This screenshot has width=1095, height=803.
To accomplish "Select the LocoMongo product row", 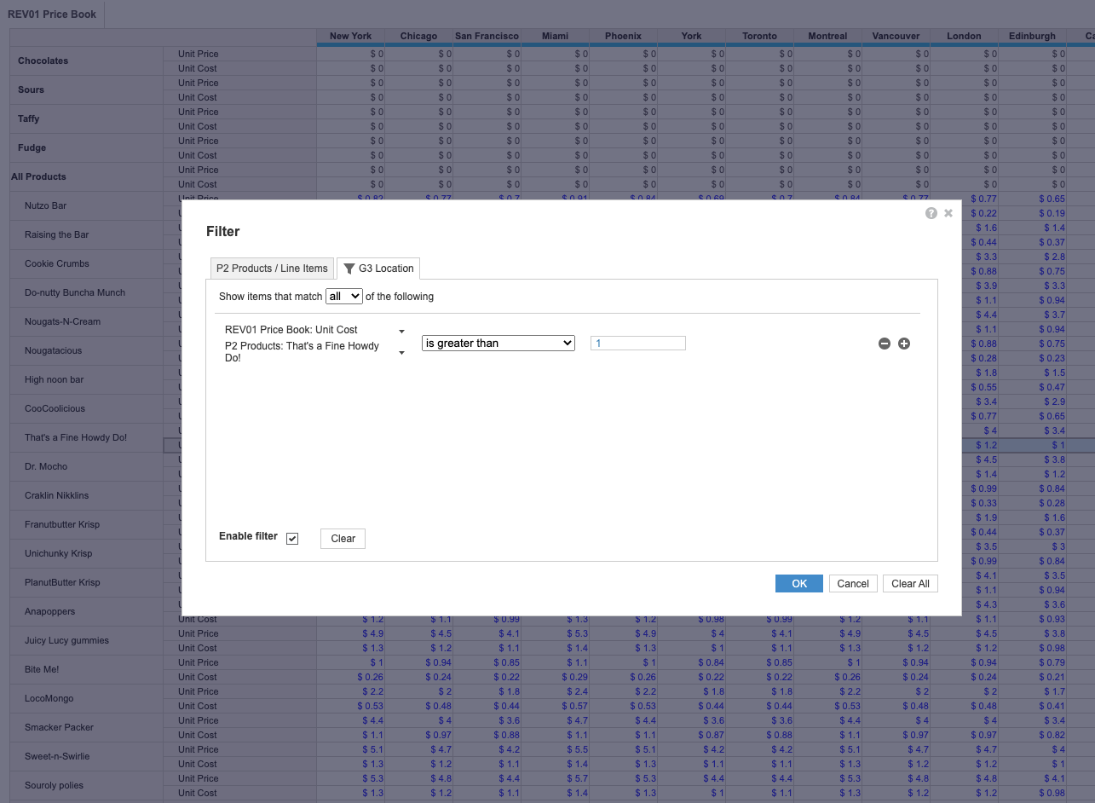I will click(49, 698).
